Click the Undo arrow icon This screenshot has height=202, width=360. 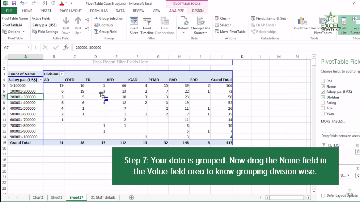click(22, 3)
